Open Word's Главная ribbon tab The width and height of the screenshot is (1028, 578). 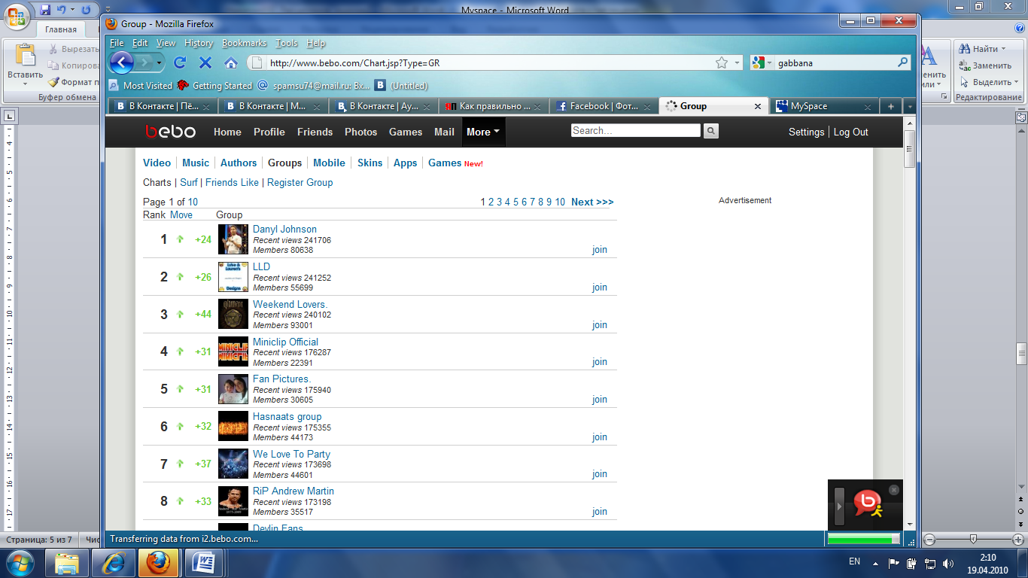(60, 30)
